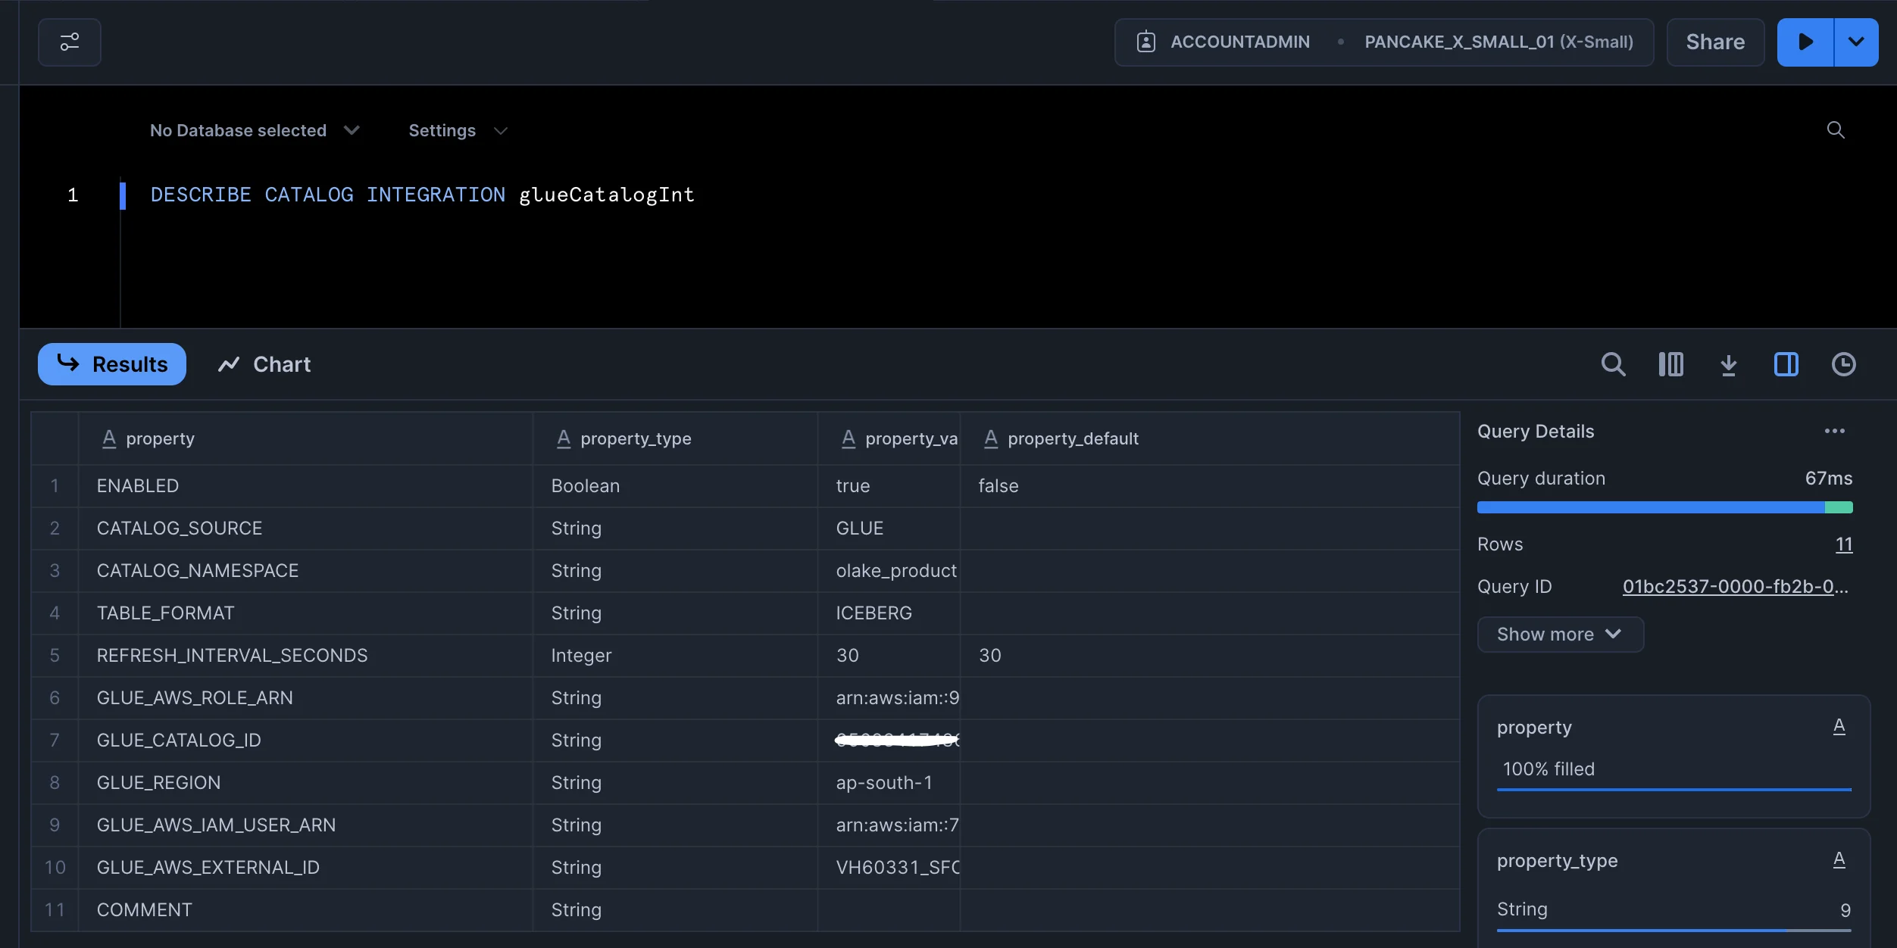1897x948 pixels.
Task: Toggle the query details side panel
Action: 1786,364
